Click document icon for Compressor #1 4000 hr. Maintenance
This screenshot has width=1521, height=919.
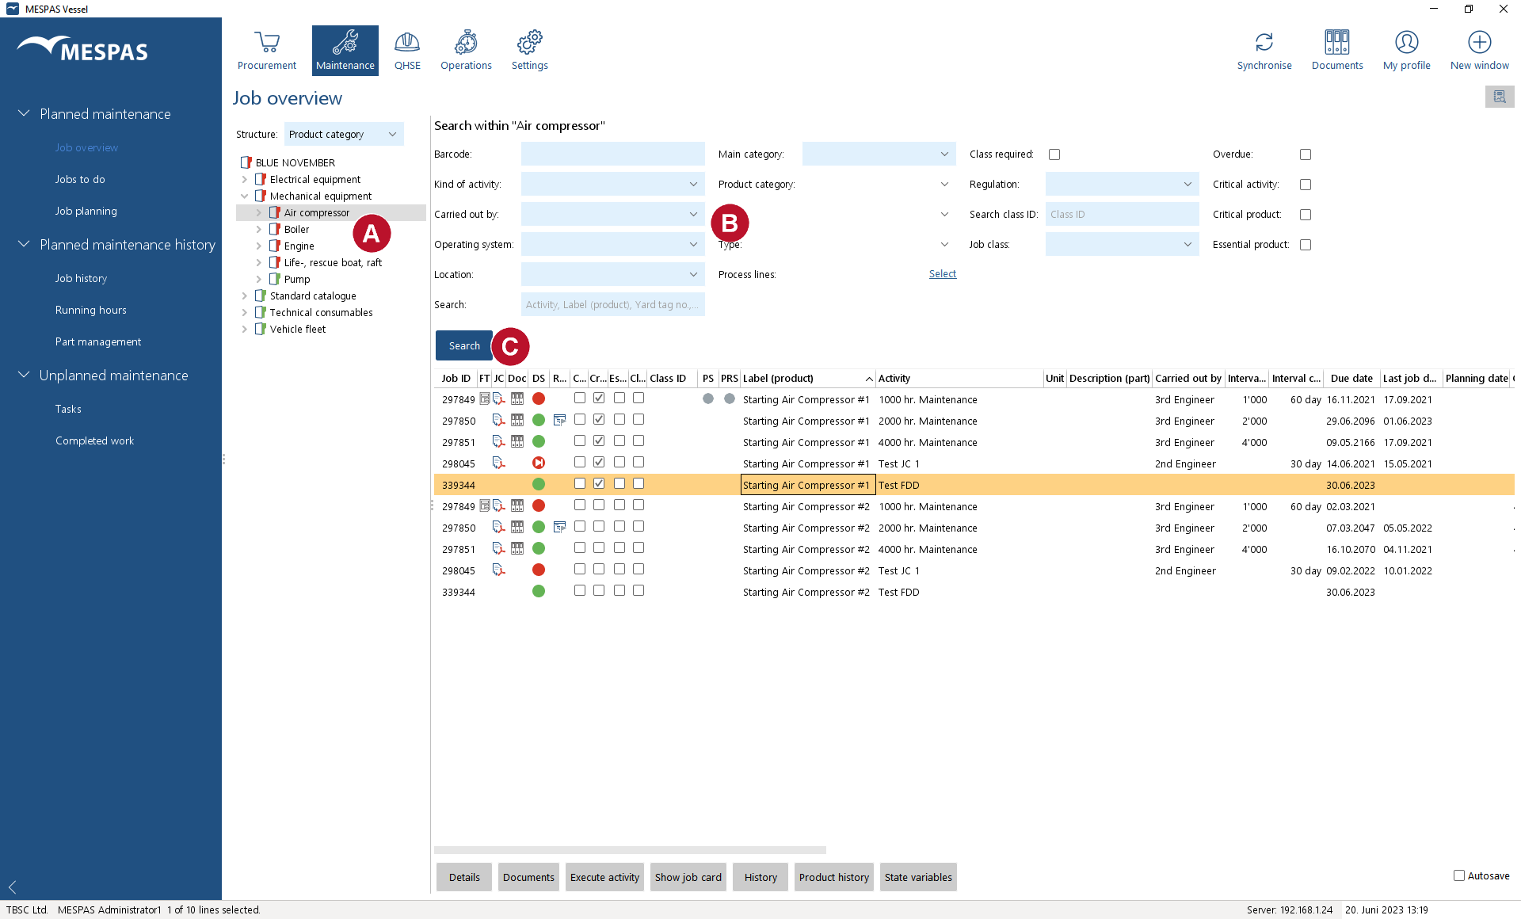point(517,441)
